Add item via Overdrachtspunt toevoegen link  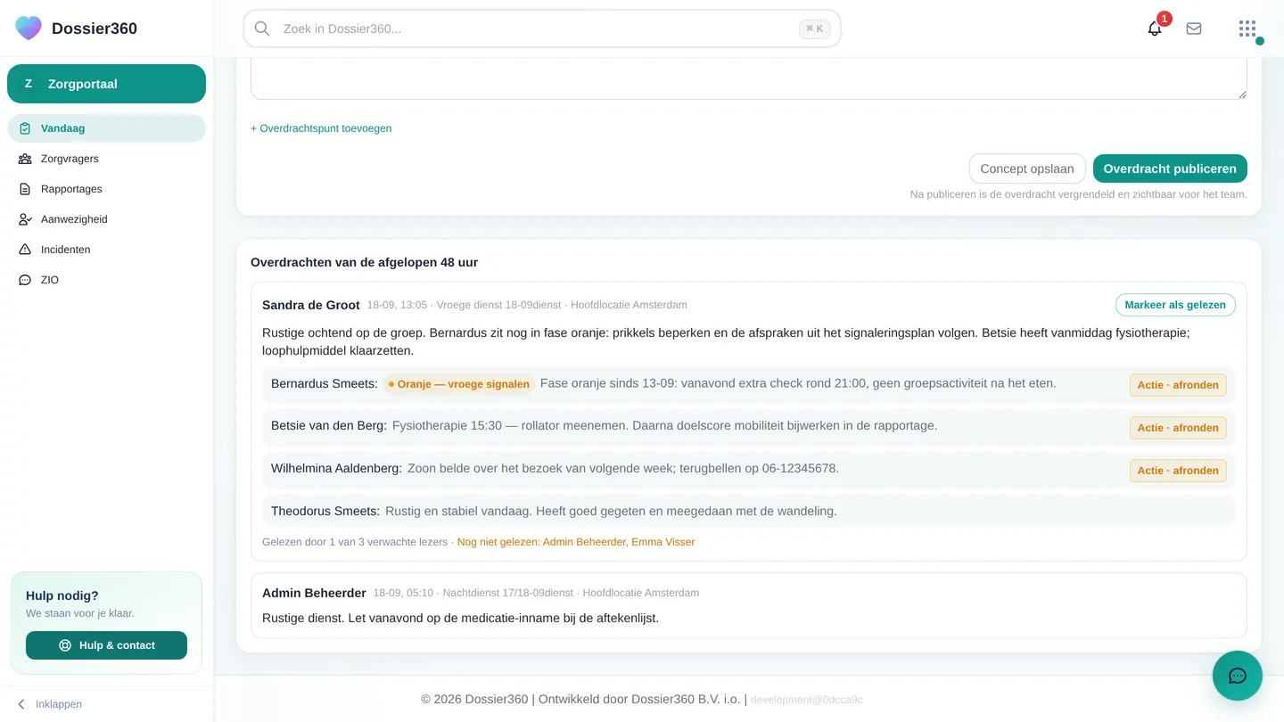click(x=321, y=128)
